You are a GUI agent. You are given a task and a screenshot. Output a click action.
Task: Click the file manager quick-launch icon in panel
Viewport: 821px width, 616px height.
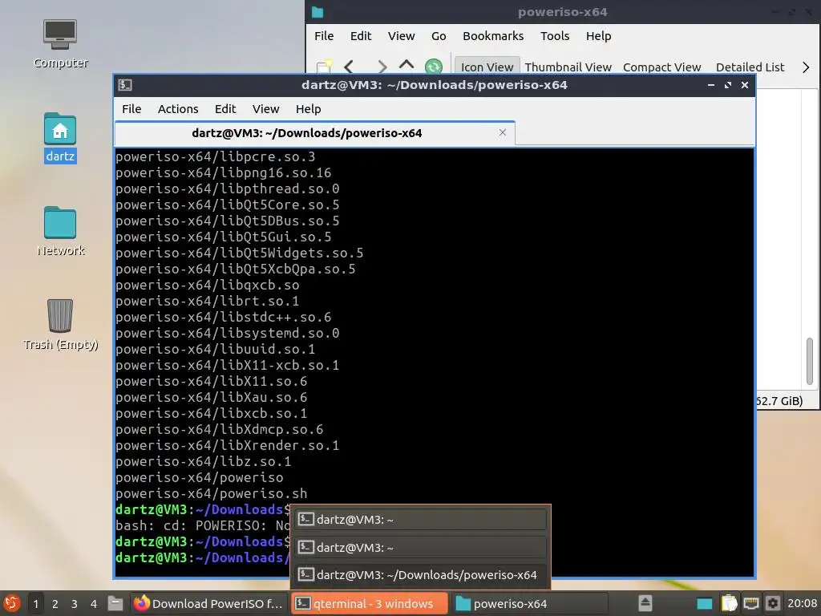click(115, 603)
